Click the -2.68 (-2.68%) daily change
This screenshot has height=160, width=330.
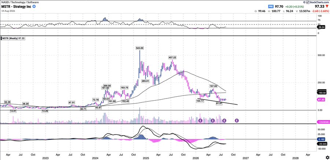click(321, 11)
